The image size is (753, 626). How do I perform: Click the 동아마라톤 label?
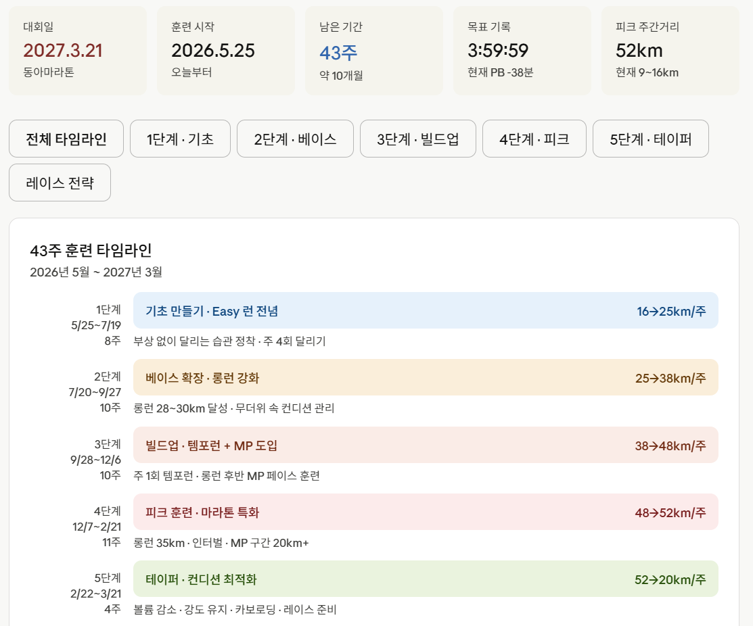49,72
